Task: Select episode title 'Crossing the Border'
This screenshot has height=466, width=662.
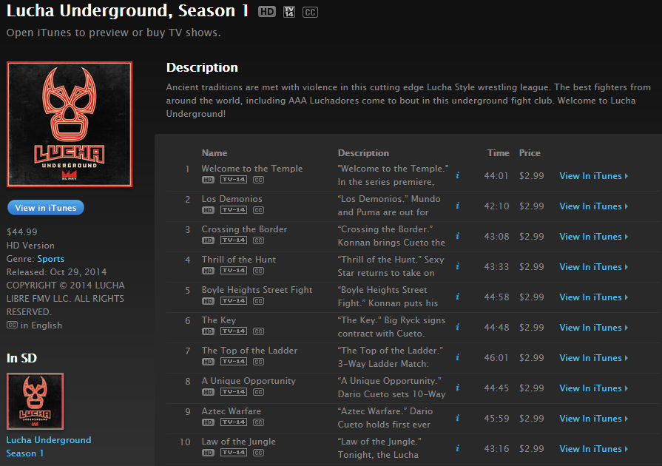Action: pos(244,229)
